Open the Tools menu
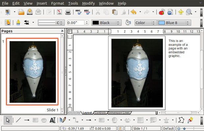The height and width of the screenshot is (131, 204). coord(73,3)
